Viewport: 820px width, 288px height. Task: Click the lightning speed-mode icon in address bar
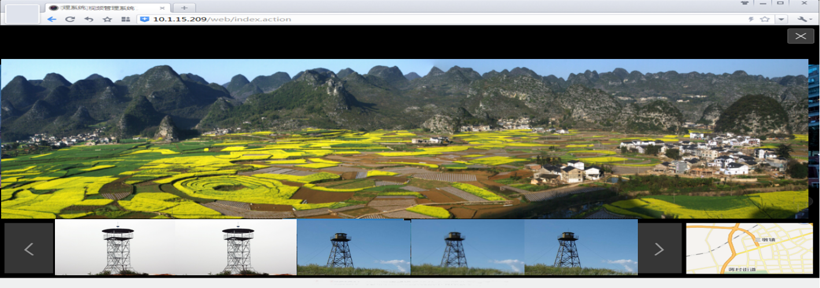click(x=751, y=19)
